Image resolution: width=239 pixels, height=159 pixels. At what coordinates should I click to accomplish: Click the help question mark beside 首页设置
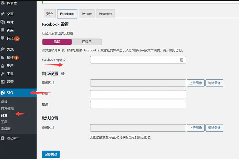pos(63,74)
